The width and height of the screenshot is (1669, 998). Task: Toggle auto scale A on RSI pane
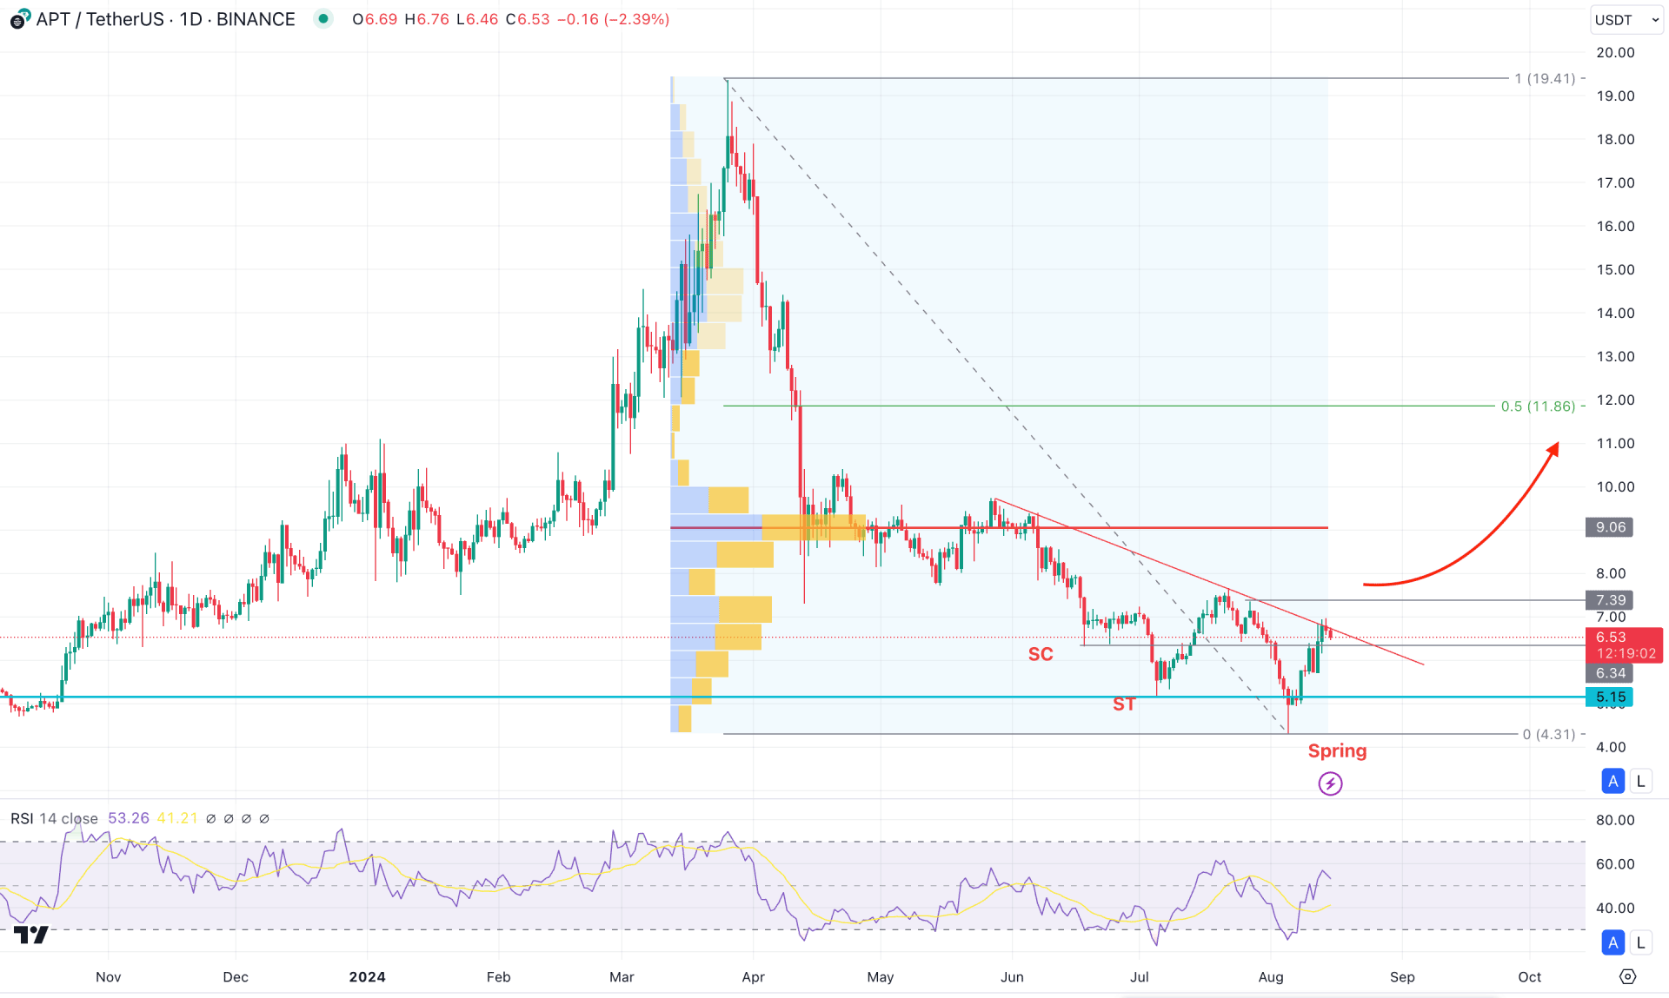click(x=1612, y=942)
